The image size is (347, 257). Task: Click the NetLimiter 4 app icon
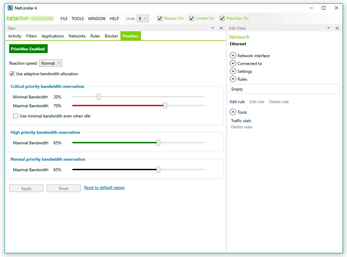point(10,8)
